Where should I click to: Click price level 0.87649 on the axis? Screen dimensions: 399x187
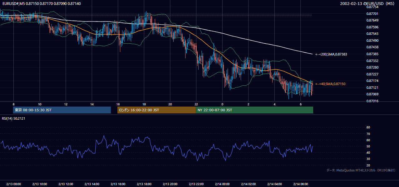pos(372,20)
